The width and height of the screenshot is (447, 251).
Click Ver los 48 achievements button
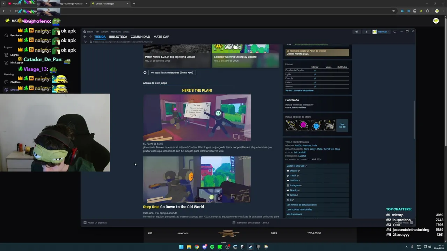342,125
